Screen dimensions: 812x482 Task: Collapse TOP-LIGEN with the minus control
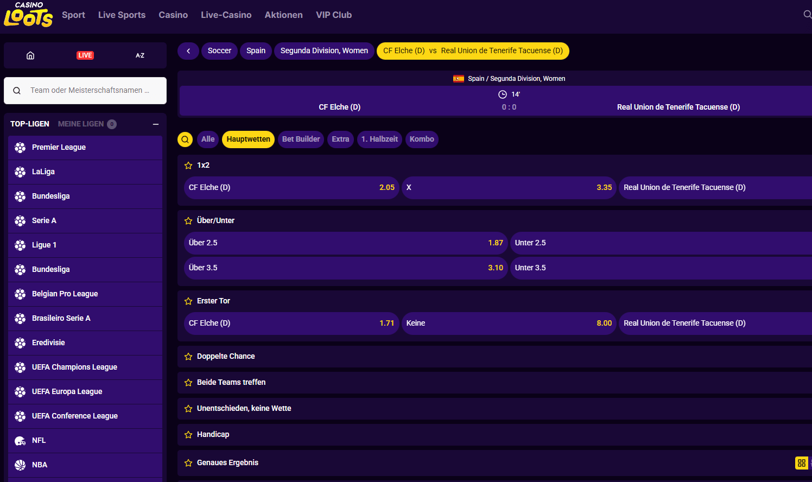[156, 124]
